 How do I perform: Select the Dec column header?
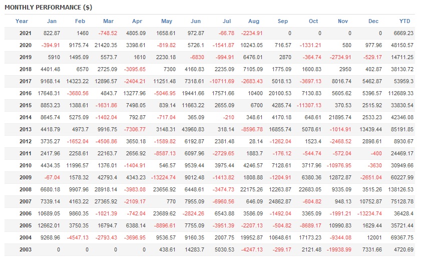(373, 21)
